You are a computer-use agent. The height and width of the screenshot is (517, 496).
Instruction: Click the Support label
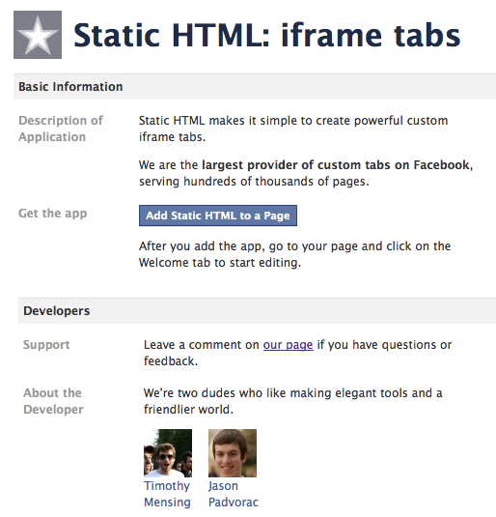[x=46, y=345]
